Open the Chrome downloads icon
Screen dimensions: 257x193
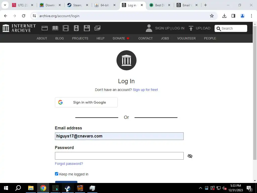point(224,16)
